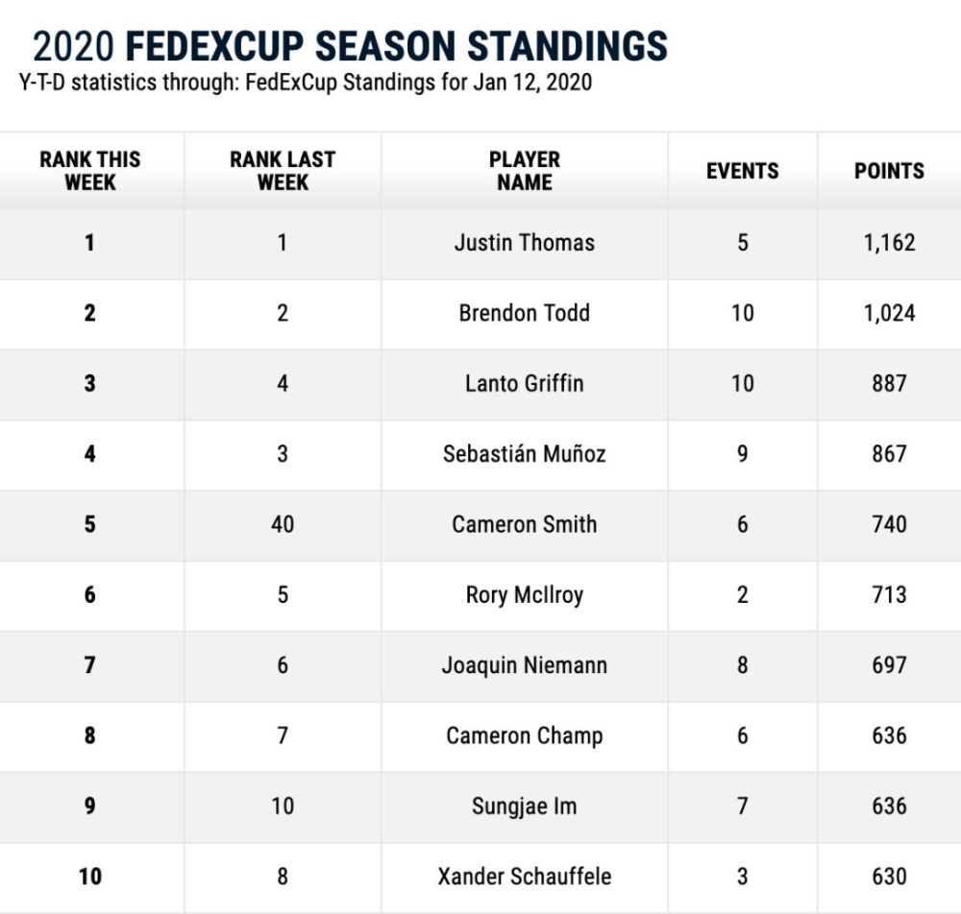Open Justin Thomas player link
The image size is (961, 914).
[525, 243]
